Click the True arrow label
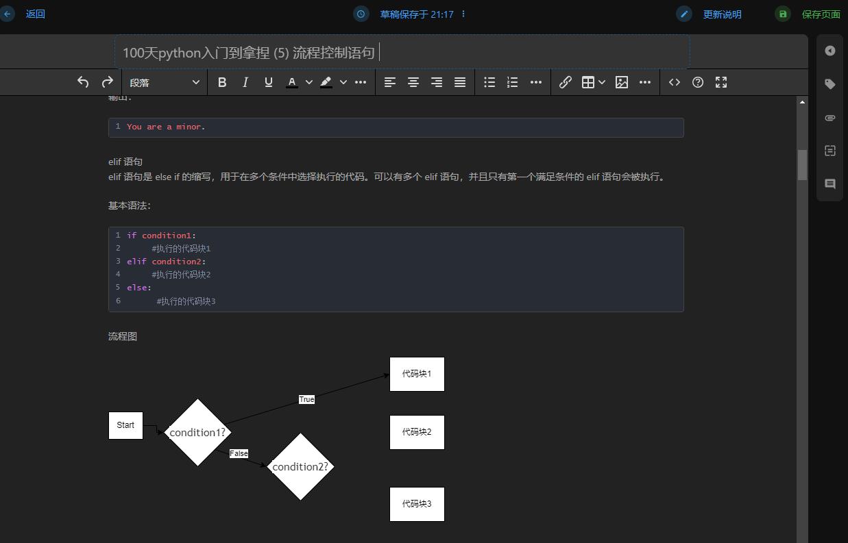848x543 pixels. pos(306,399)
